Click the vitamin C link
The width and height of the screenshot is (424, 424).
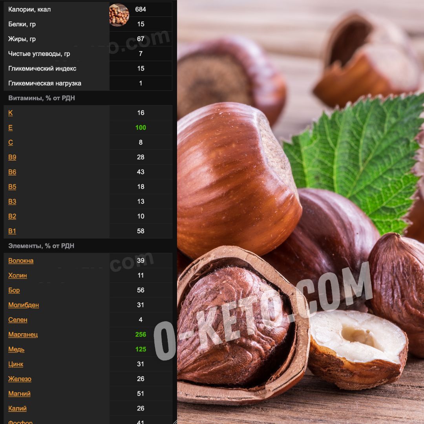pos(10,142)
